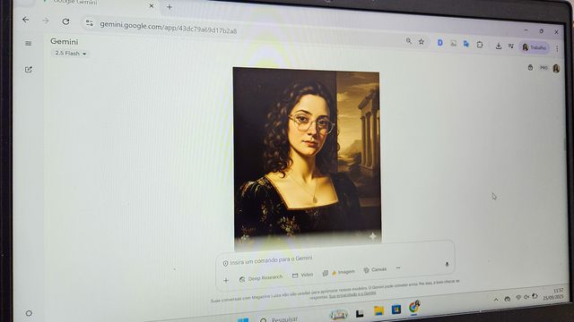The image size is (574, 322).
Task: Click the Wi-Fi icon in system tray
Action: tap(518, 298)
